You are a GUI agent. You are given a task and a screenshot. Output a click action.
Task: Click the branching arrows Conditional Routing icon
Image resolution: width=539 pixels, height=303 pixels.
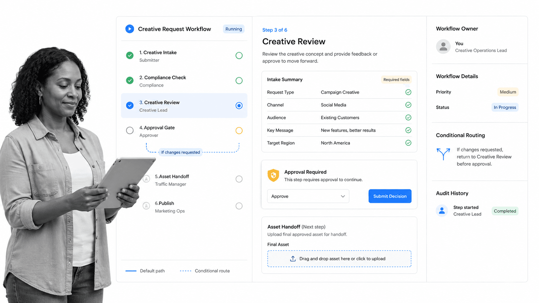(443, 154)
